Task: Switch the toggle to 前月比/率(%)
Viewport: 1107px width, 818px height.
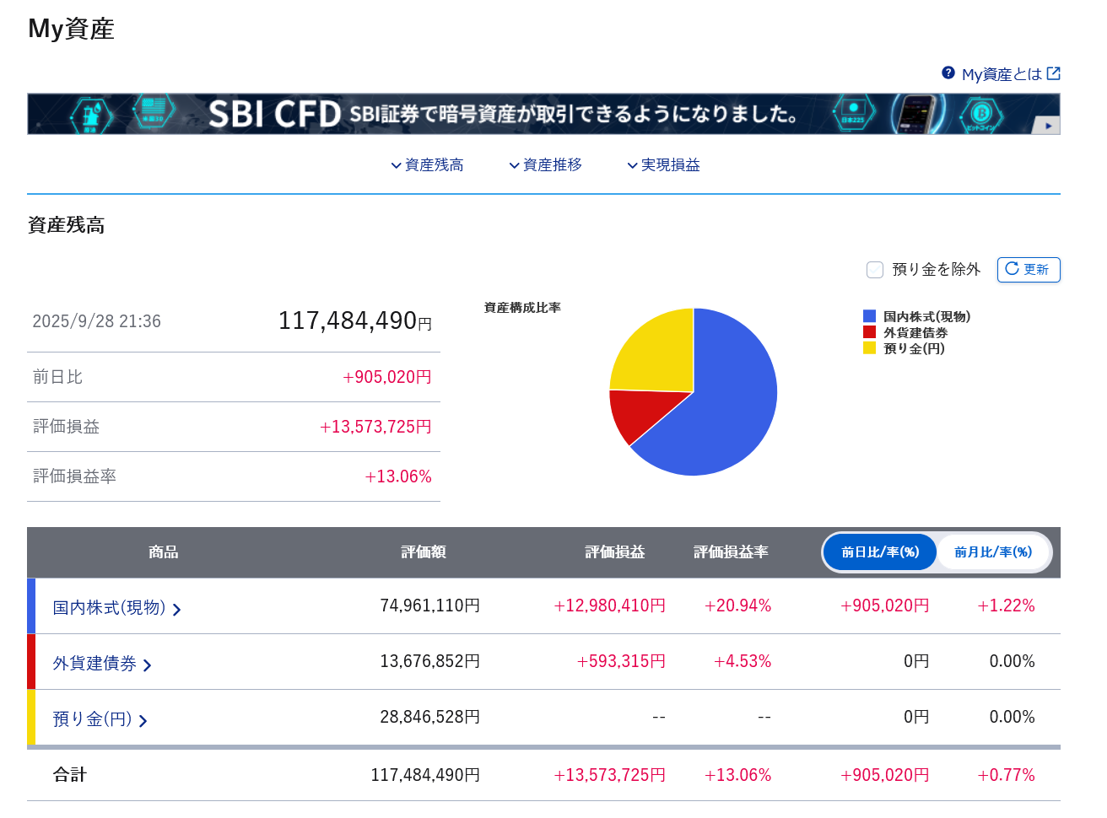Action: click(x=993, y=552)
